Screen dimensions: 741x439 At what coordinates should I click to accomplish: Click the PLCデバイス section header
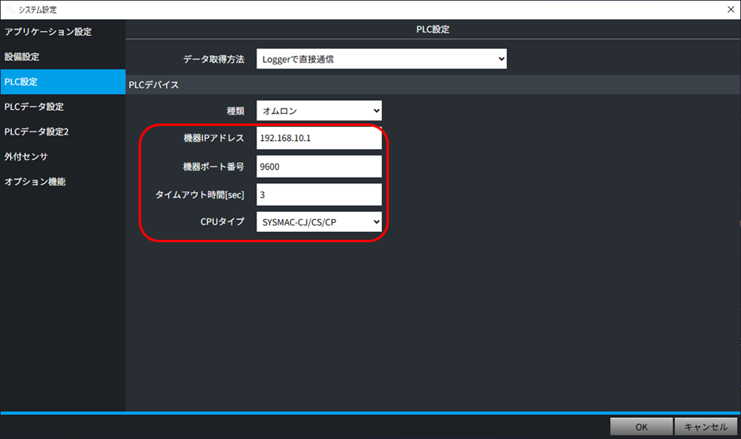(x=154, y=84)
